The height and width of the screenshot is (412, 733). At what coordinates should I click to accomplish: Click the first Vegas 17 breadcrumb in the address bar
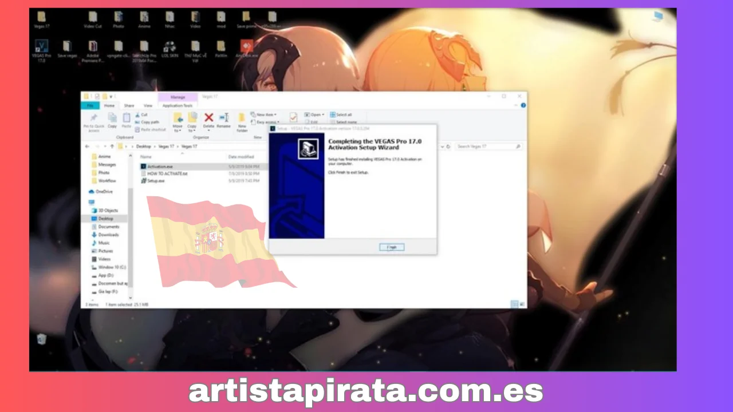166,146
